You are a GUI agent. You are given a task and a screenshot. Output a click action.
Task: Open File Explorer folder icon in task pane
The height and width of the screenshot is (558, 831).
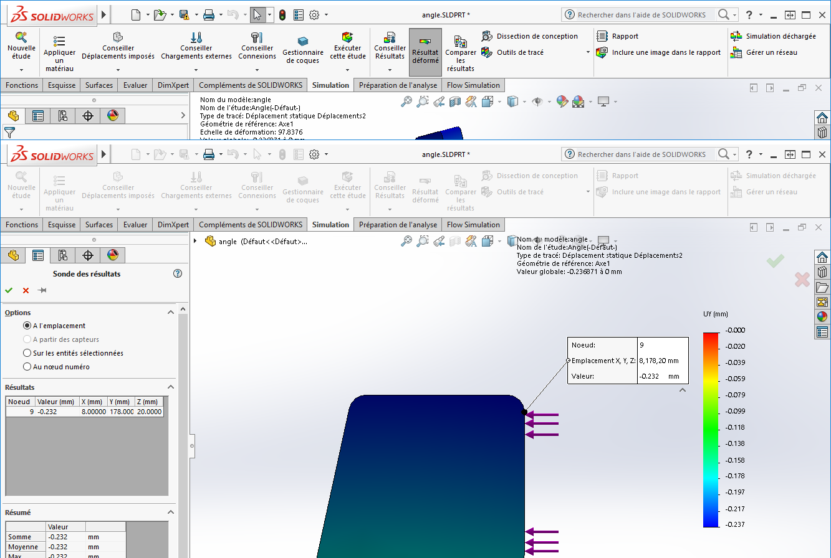(822, 287)
